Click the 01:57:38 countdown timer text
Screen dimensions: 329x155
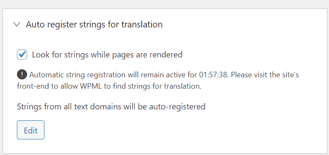[214, 75]
